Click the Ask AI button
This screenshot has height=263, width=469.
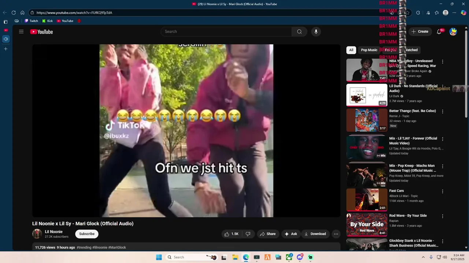(291, 234)
